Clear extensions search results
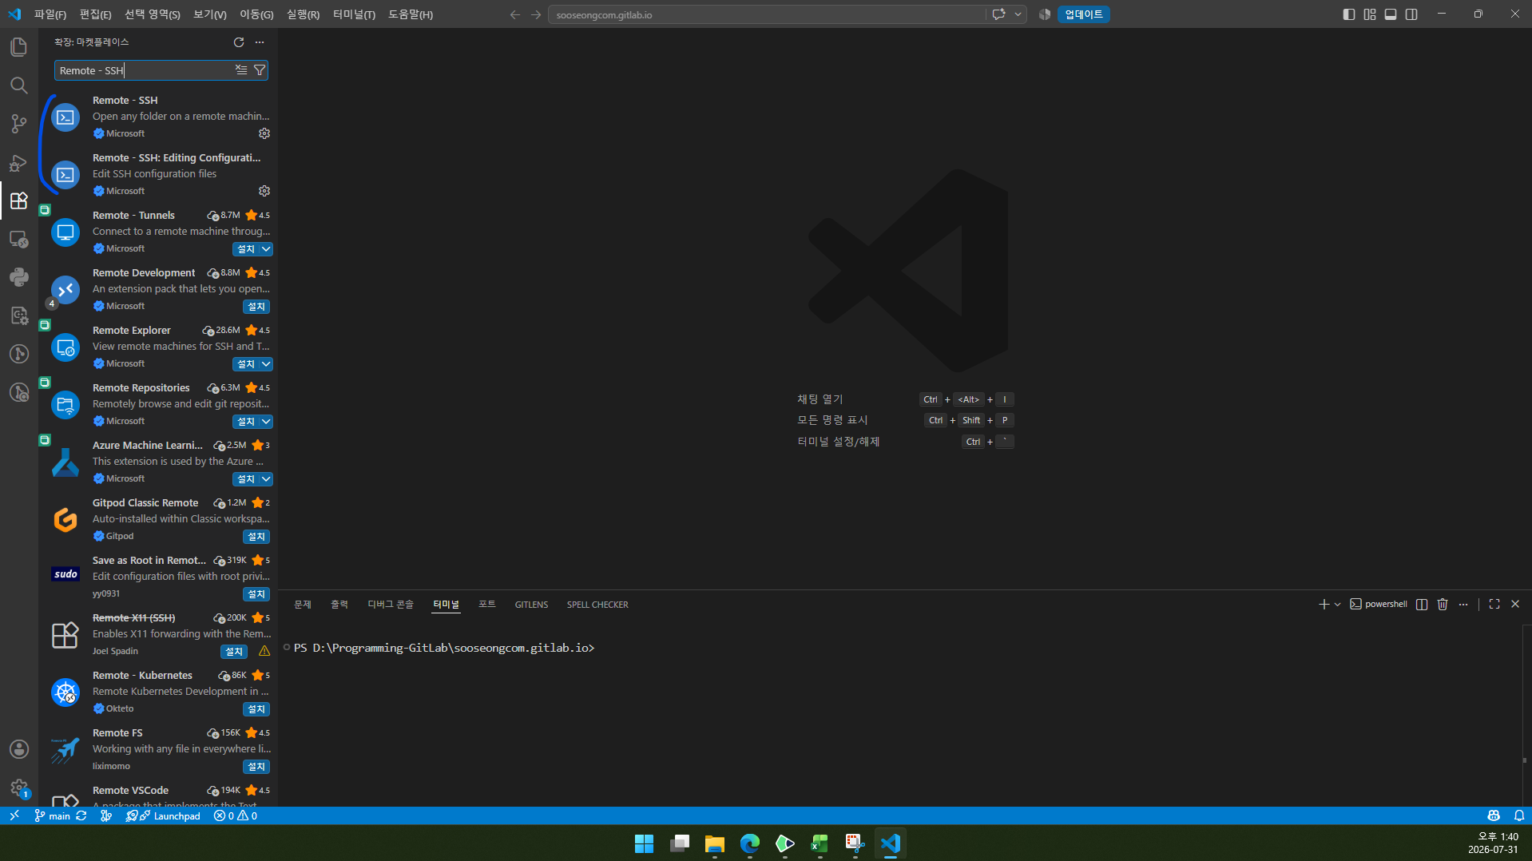1532x861 pixels. [241, 70]
